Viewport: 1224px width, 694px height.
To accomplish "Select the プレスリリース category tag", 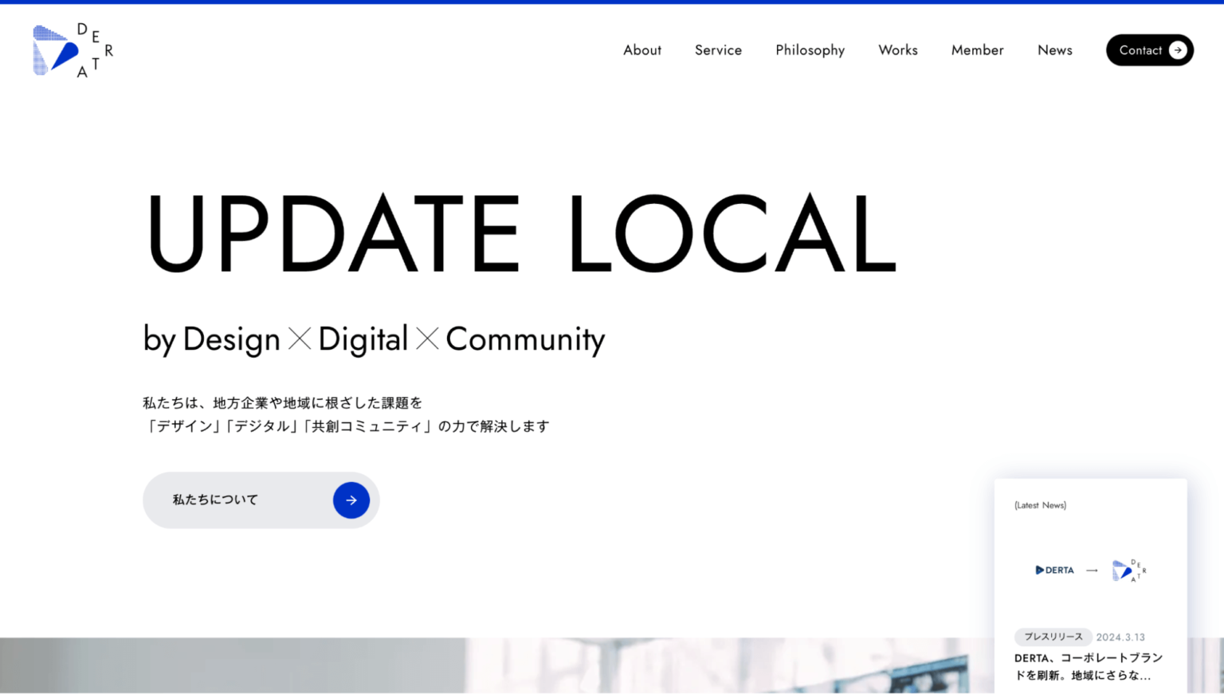I will (x=1053, y=637).
